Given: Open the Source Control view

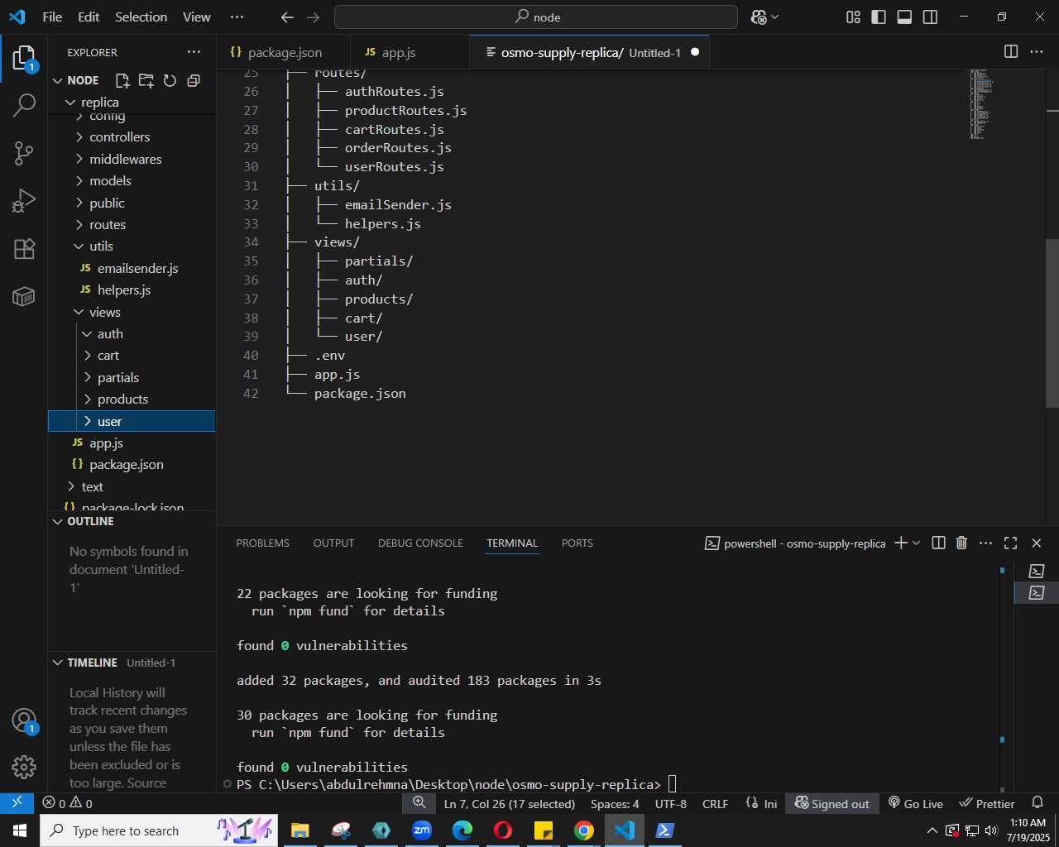Looking at the screenshot, I should pyautogui.click(x=24, y=152).
